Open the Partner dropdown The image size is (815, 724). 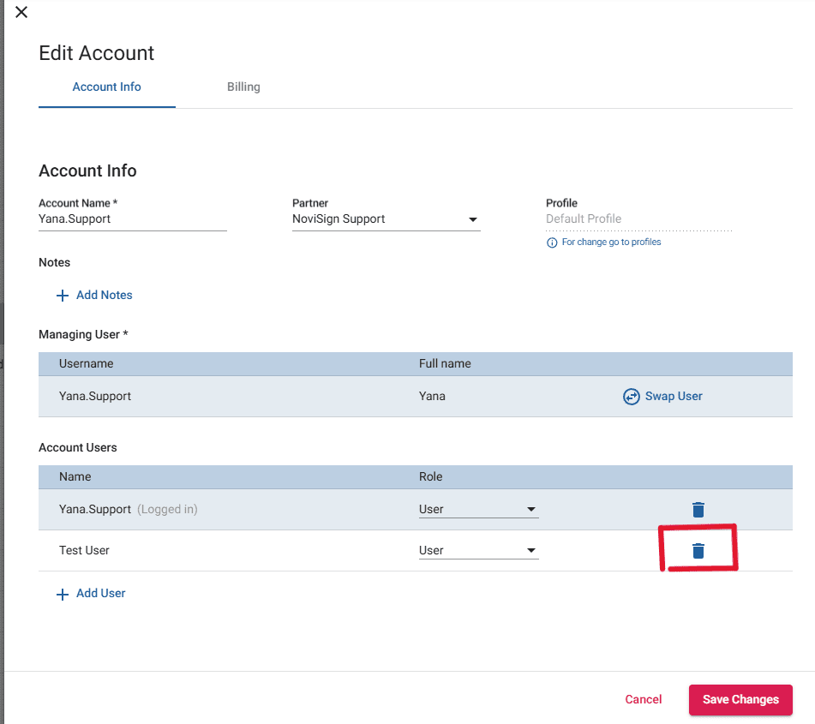(386, 219)
